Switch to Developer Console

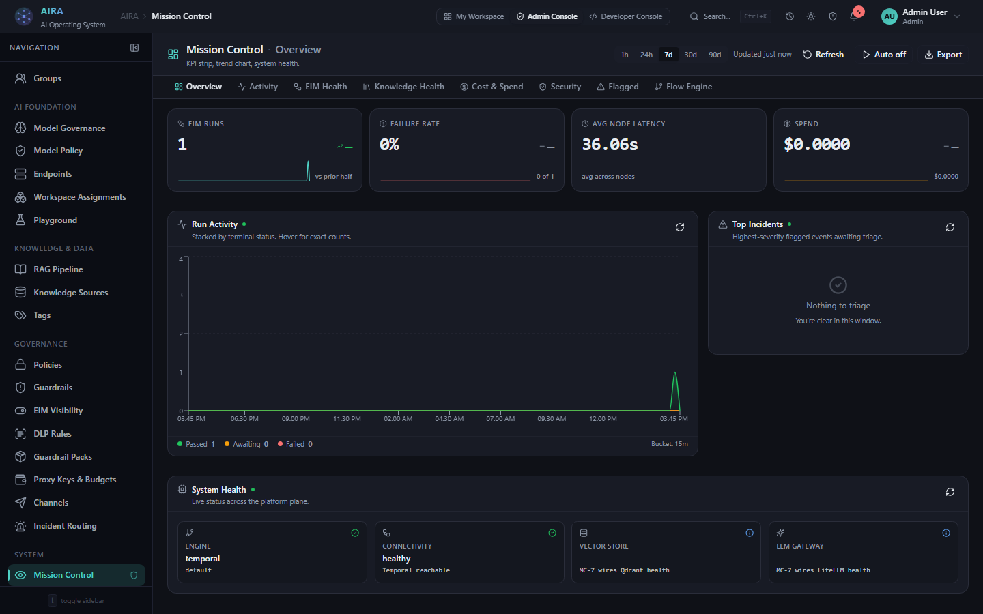[626, 16]
